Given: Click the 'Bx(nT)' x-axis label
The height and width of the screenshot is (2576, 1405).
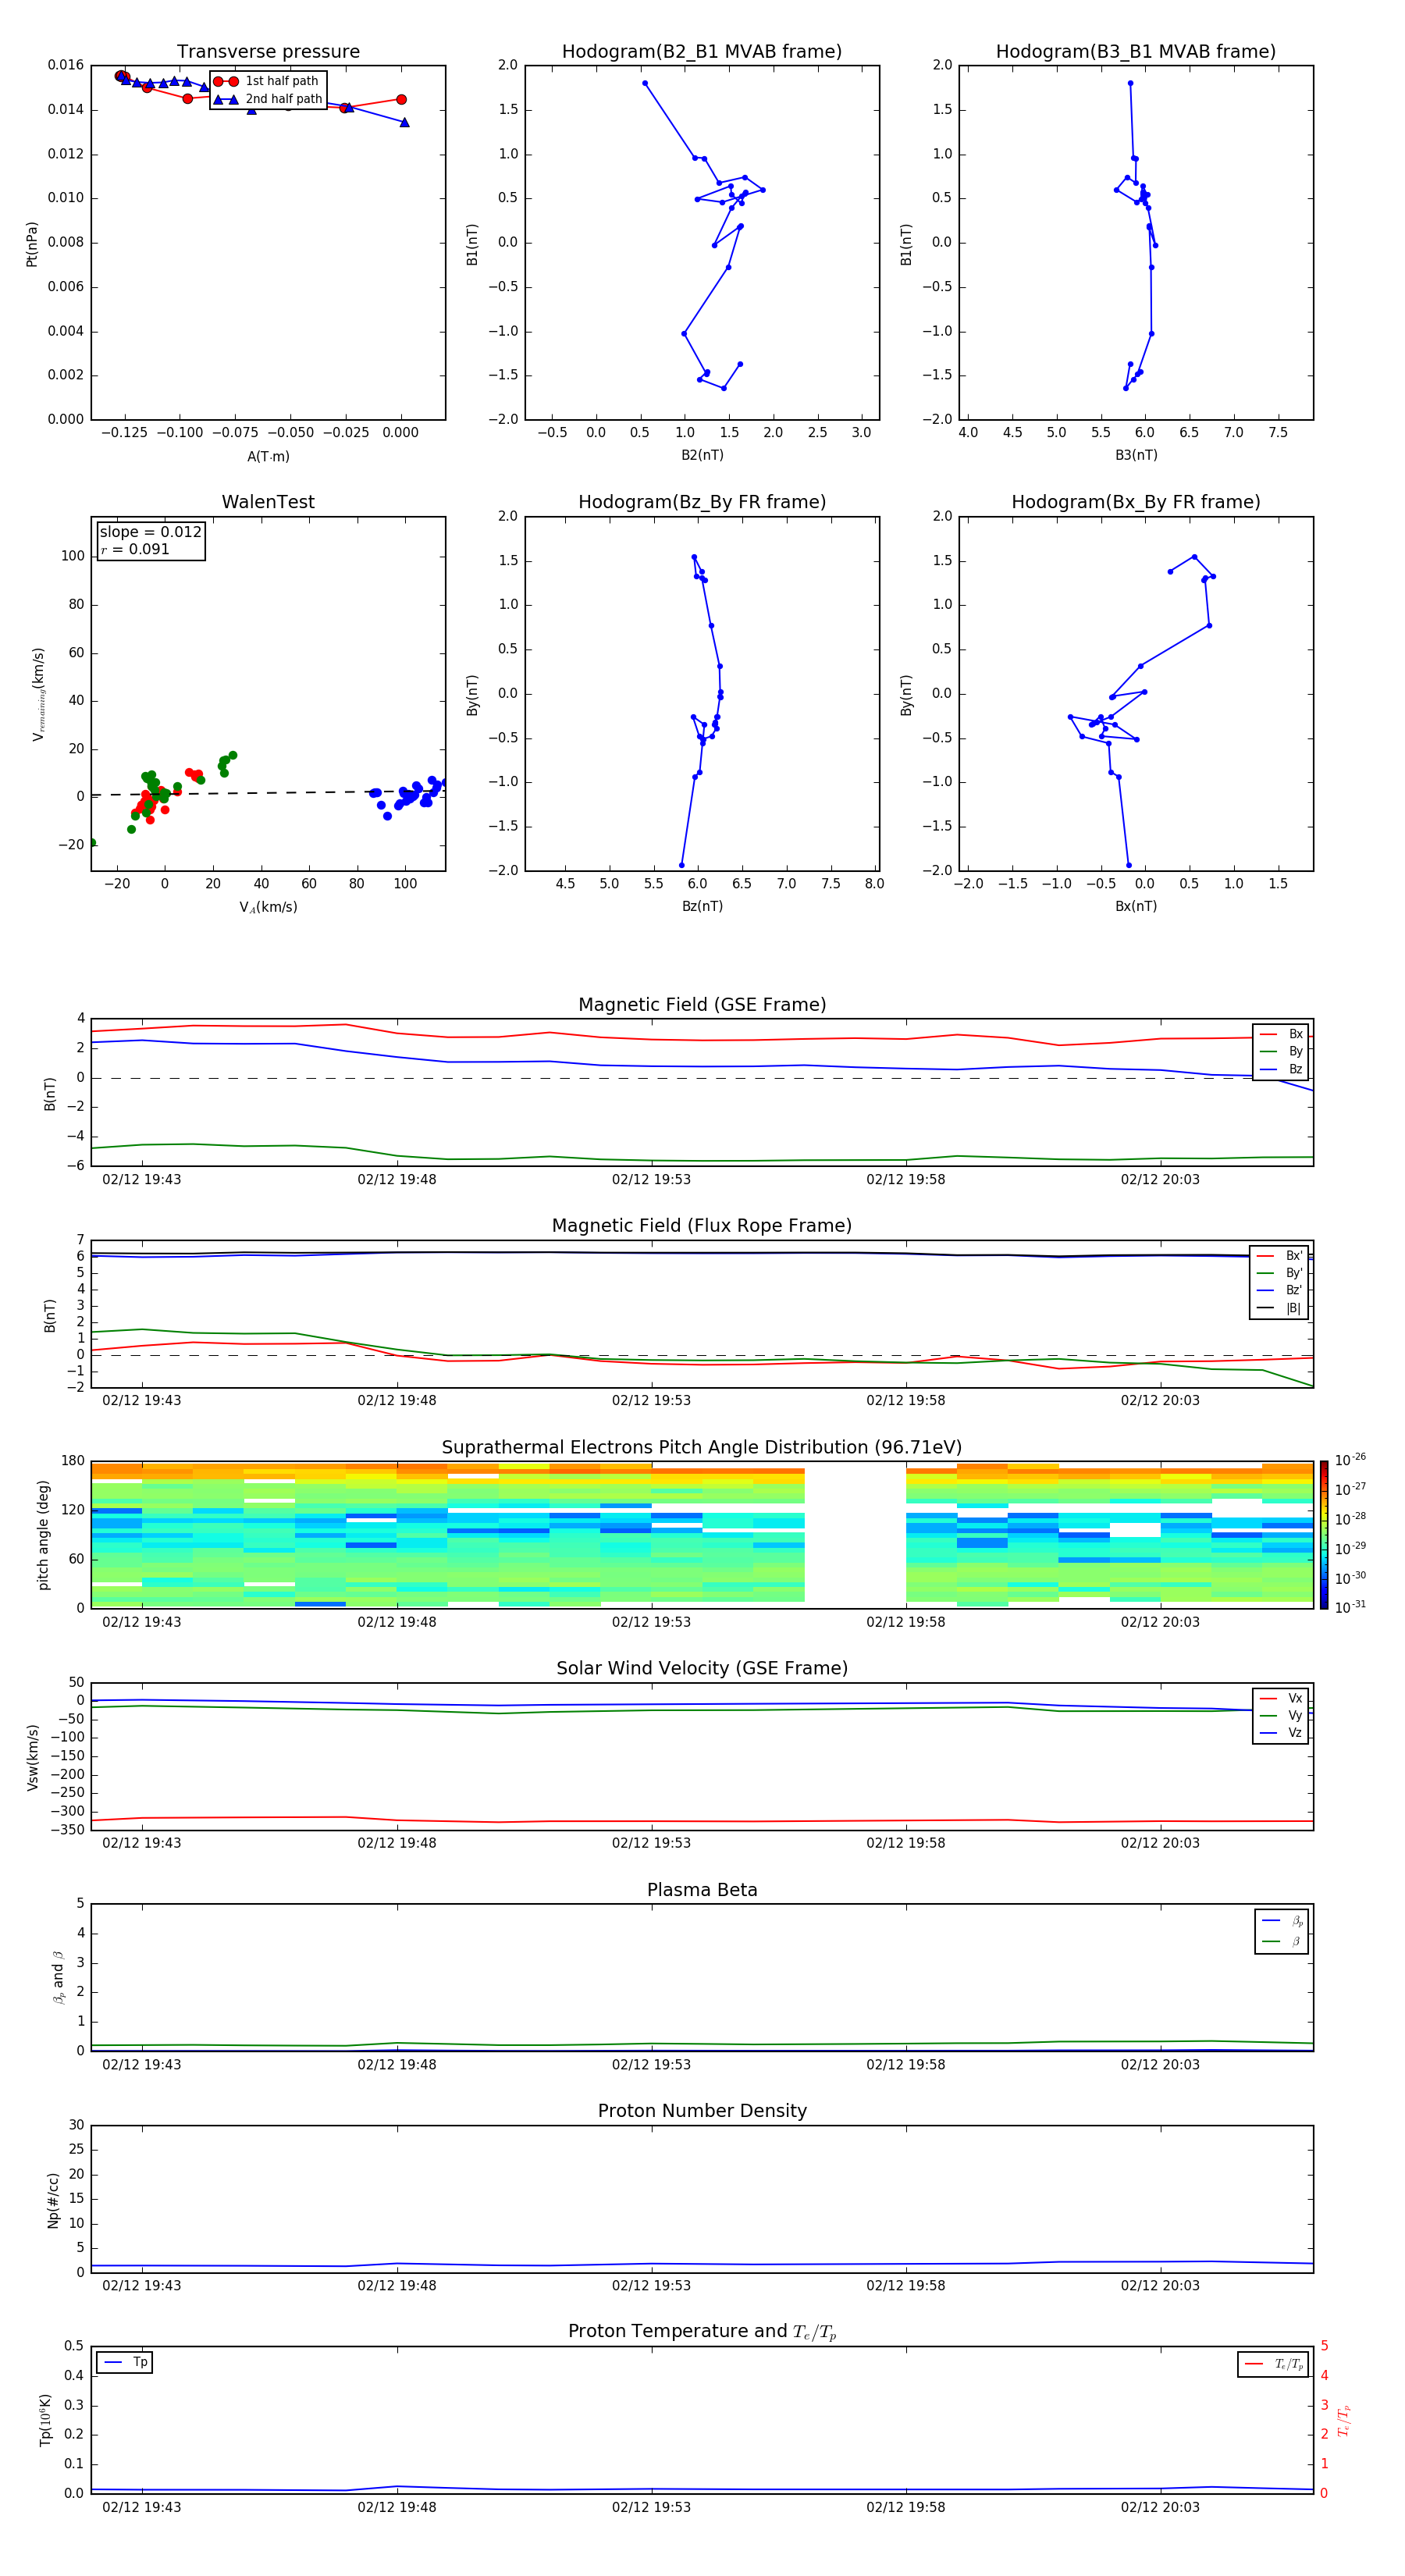Looking at the screenshot, I should pyautogui.click(x=1136, y=906).
